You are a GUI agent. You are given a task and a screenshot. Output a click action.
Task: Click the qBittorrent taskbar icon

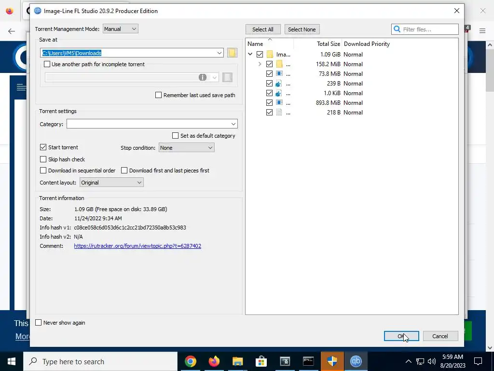pos(356,361)
